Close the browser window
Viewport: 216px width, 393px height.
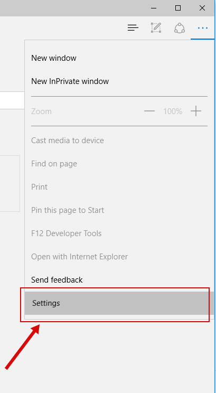[x=202, y=8]
